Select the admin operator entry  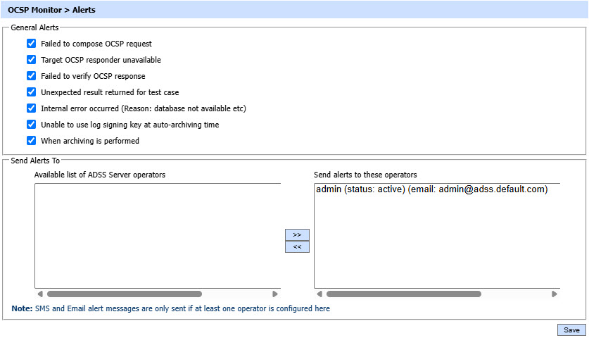(431, 189)
